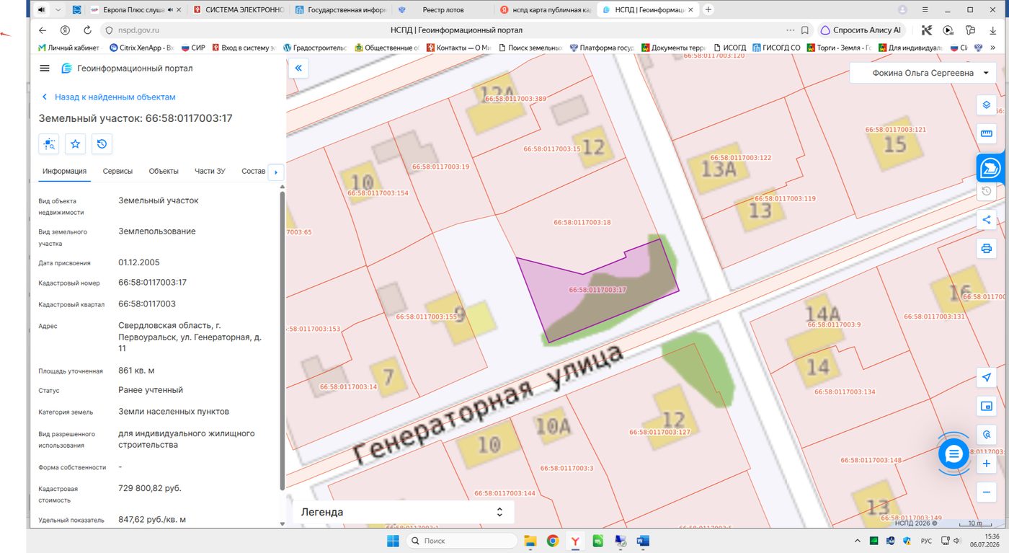Open the blue chat support bubble
Viewport: 1009px width, 553px height.
point(954,454)
